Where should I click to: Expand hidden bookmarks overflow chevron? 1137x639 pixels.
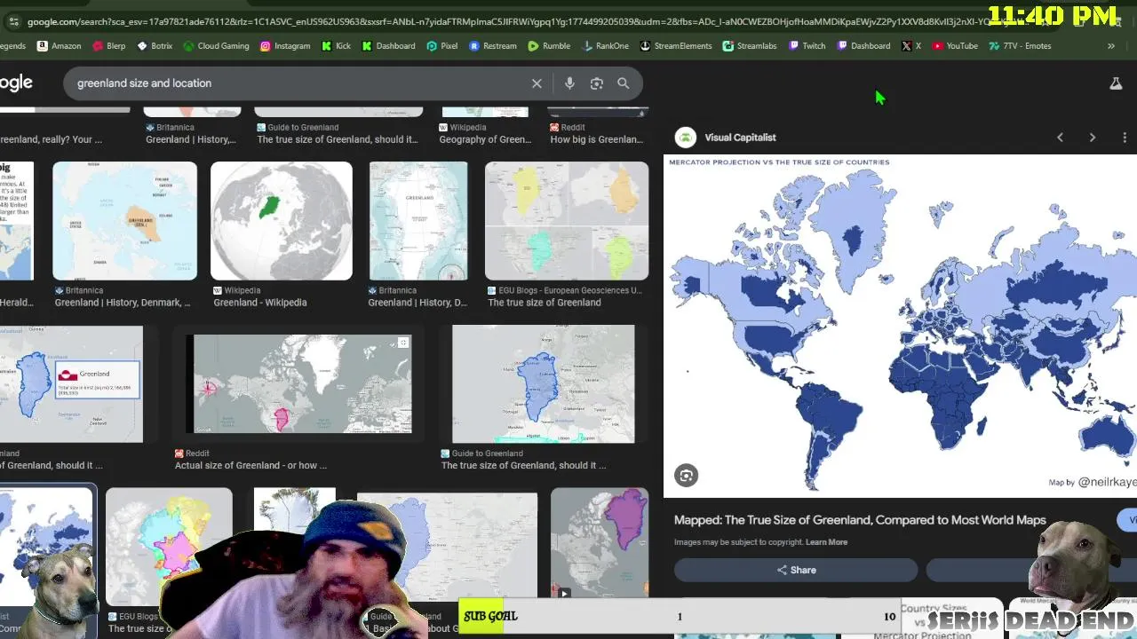click(x=1111, y=46)
